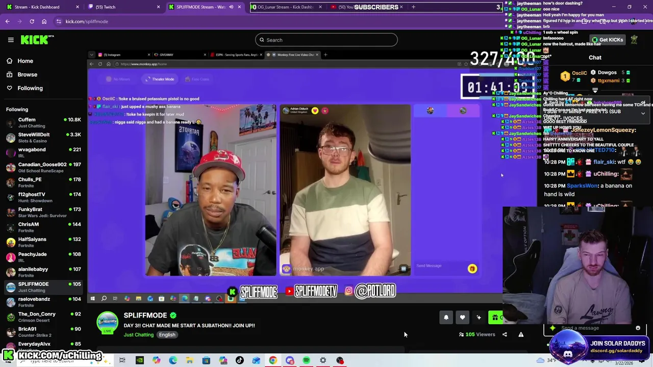
Task: Share the stream
Action: pyautogui.click(x=505, y=334)
